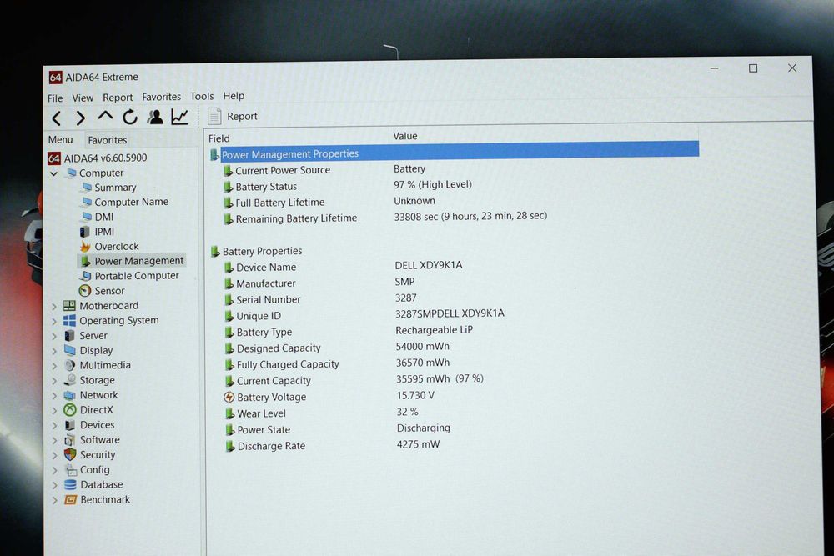This screenshot has width=834, height=556.
Task: Click the Network icon in the tree
Action: [70, 395]
